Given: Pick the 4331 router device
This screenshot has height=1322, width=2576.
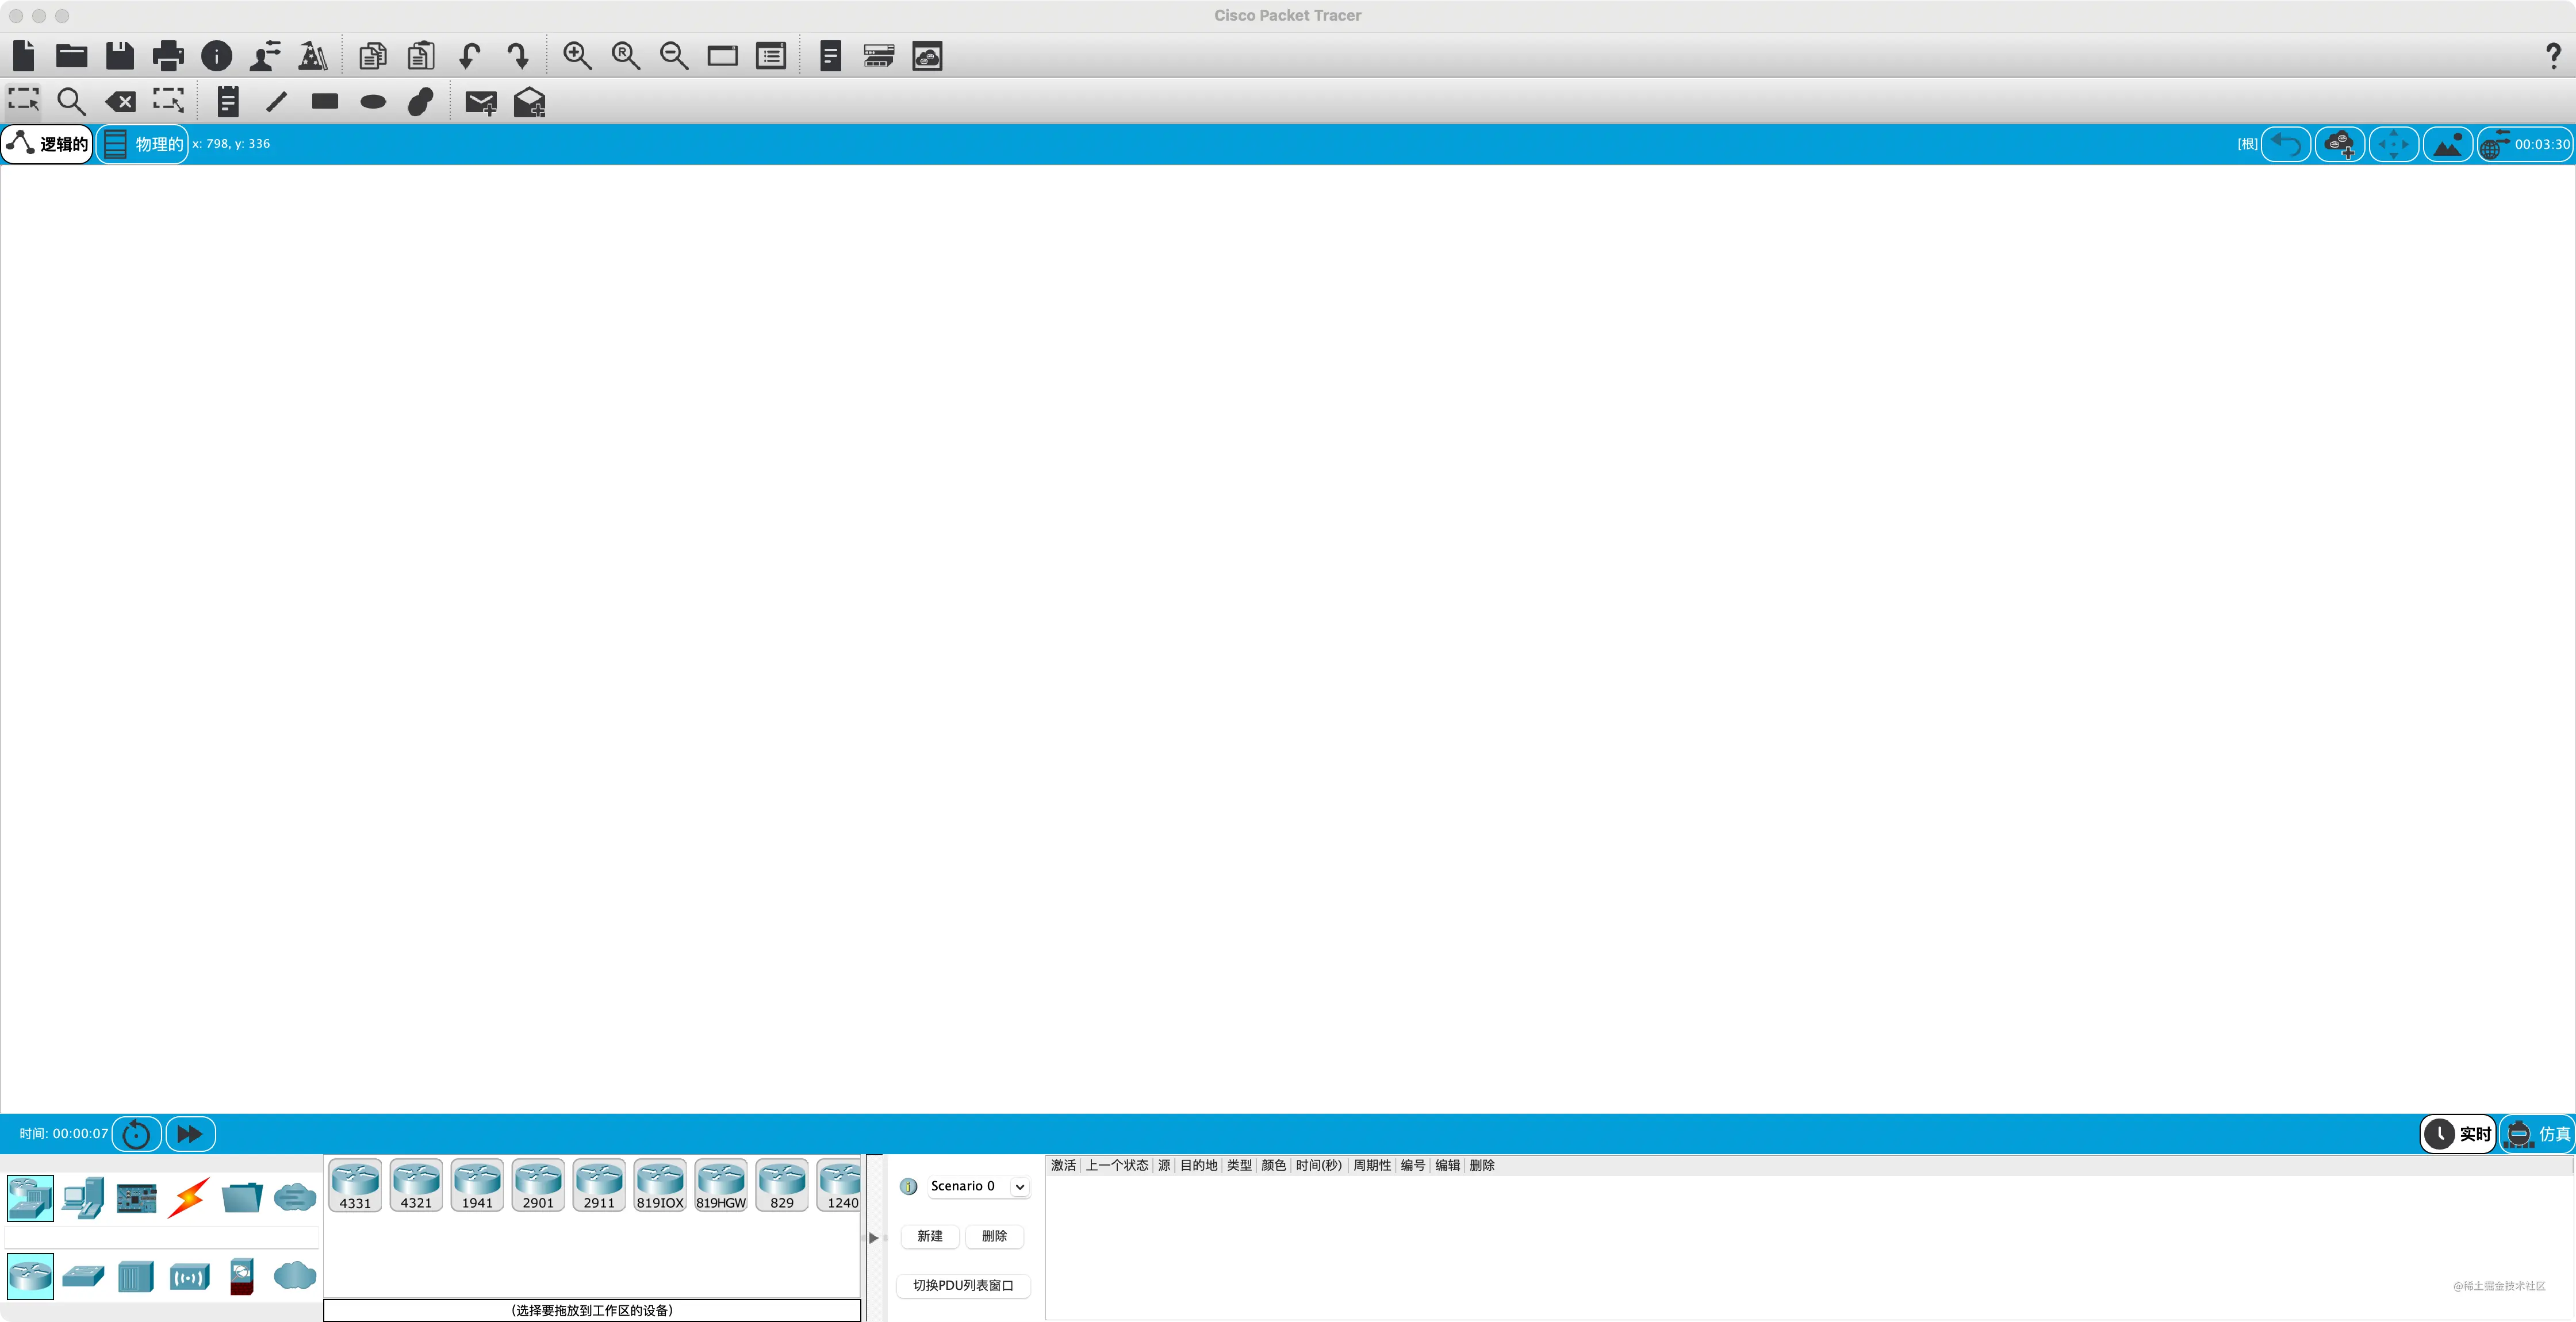Looking at the screenshot, I should (355, 1186).
